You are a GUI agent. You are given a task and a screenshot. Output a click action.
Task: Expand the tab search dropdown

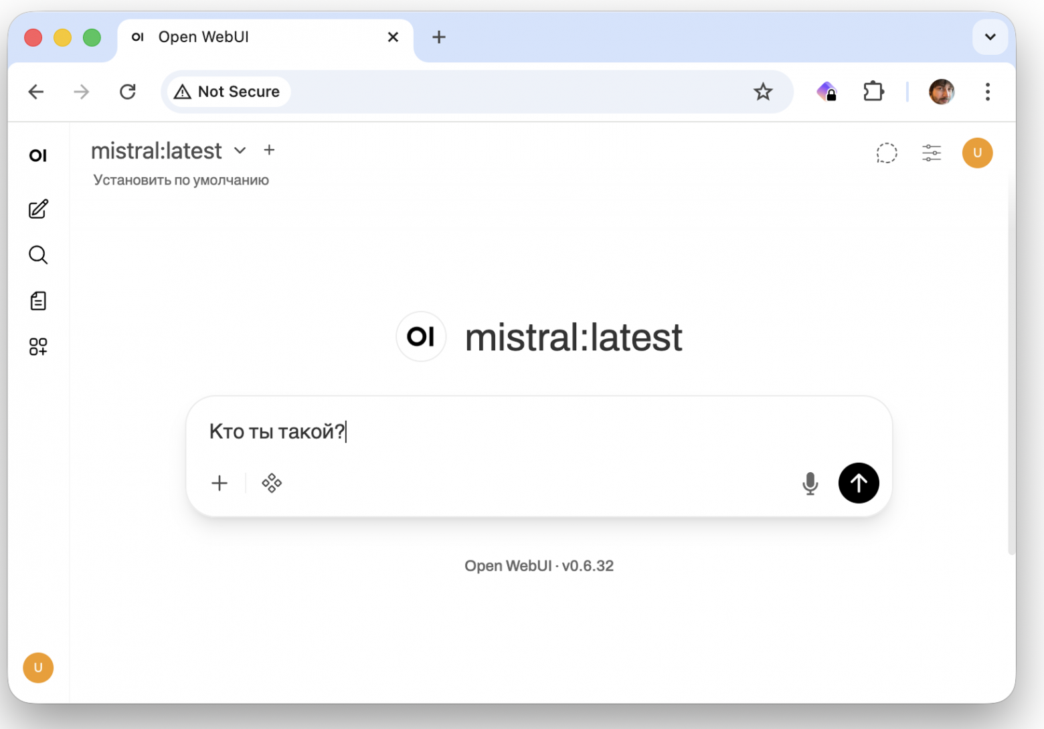click(990, 37)
